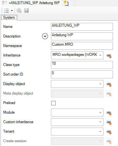Toggle the Preload checkbox

(x=53, y=103)
